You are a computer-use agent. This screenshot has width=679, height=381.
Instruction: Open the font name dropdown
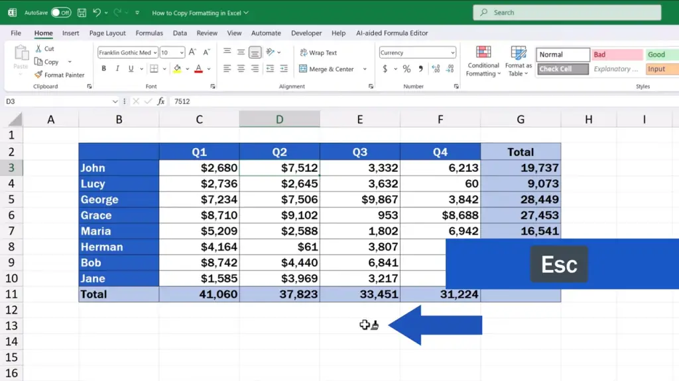click(154, 52)
